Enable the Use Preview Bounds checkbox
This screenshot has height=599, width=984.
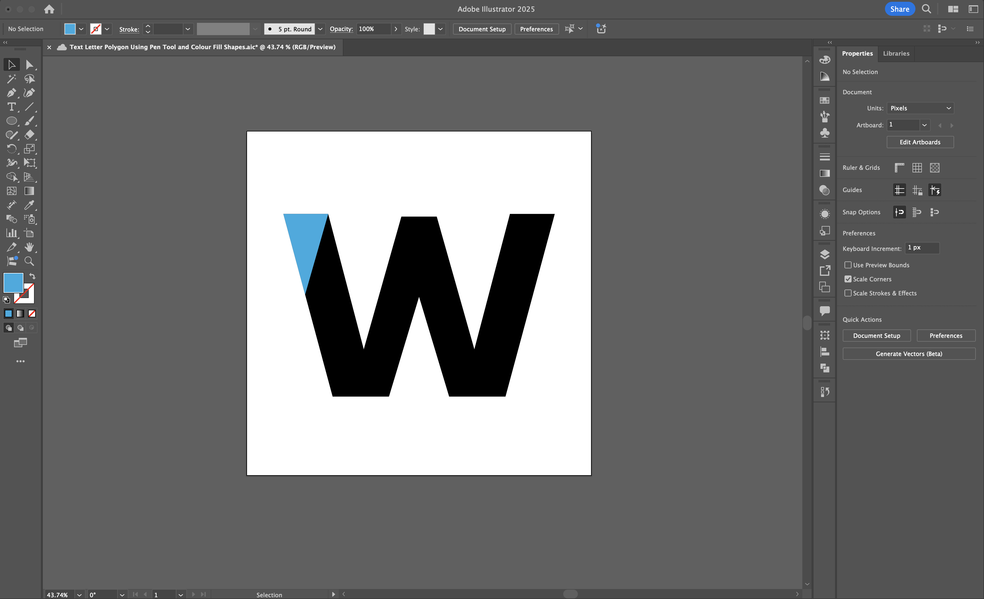click(848, 265)
